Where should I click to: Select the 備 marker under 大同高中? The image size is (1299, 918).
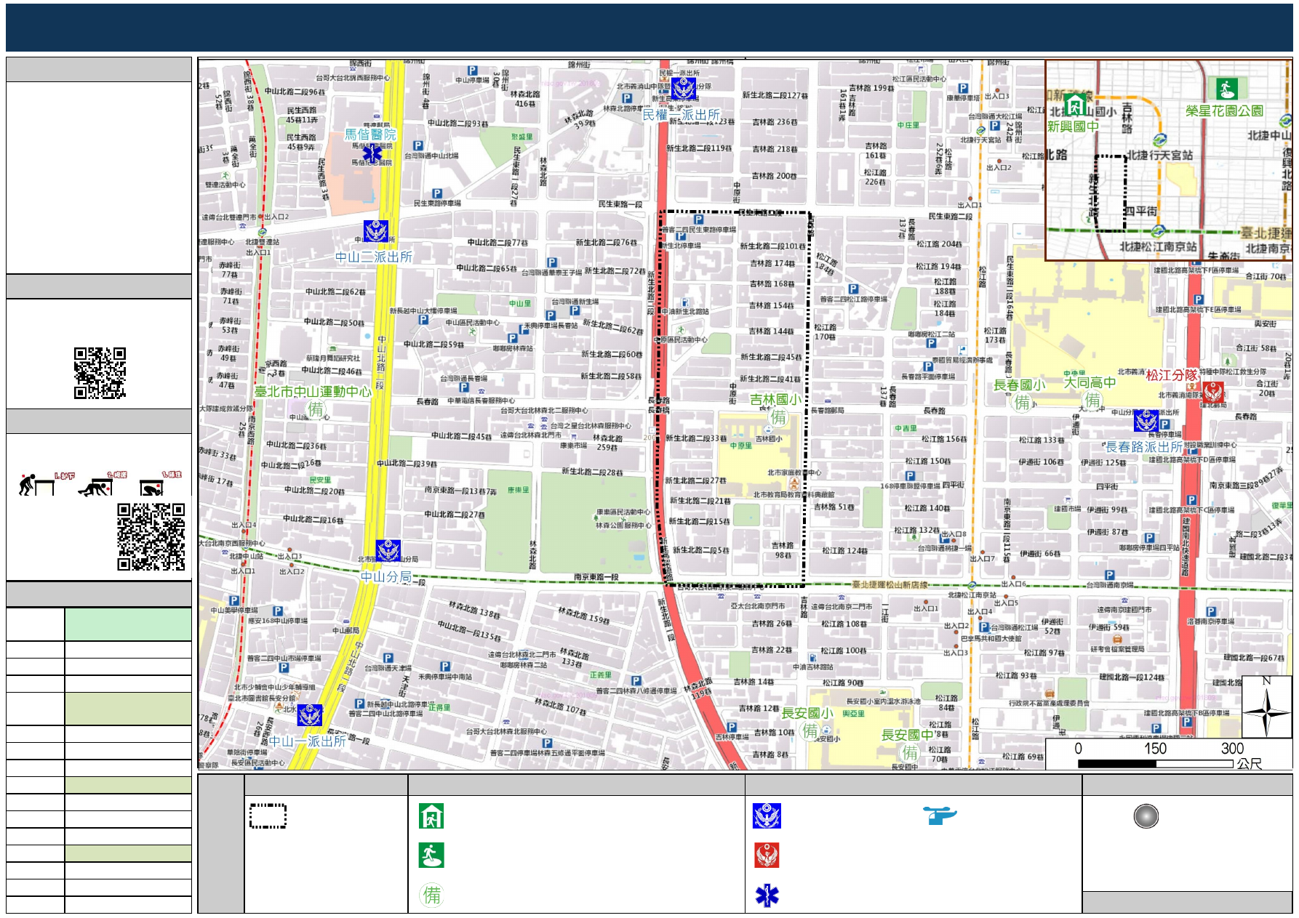point(1092,400)
